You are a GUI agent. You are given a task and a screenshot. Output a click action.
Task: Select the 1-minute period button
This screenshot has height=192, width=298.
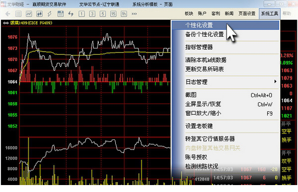81,14
